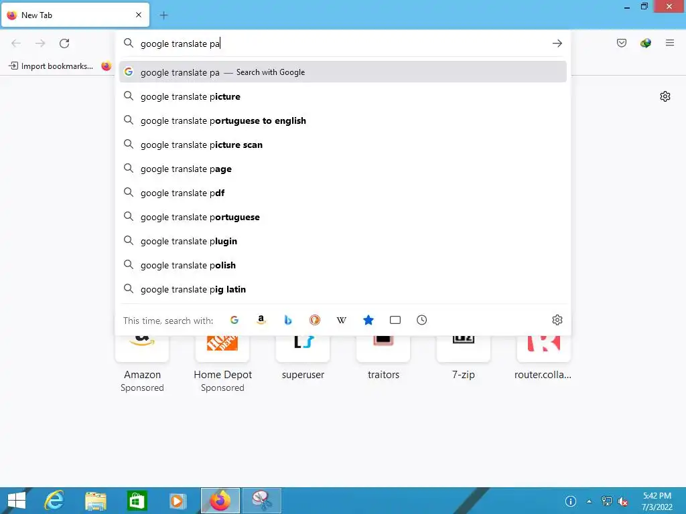The width and height of the screenshot is (686, 514).
Task: Choose suggestion 'google translate page'
Action: point(342,168)
